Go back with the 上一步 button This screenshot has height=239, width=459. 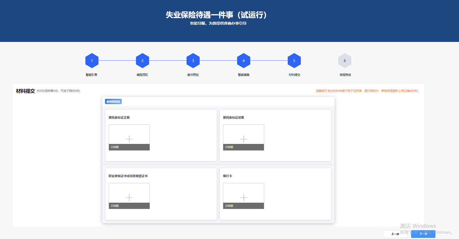(x=395, y=234)
